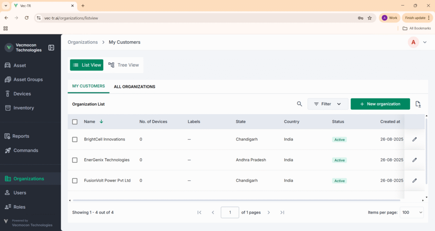The image size is (435, 231).
Task: Collapse the sidebar using panel toggle icon
Action: click(51, 48)
